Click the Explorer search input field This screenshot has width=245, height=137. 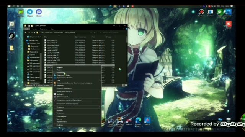(112, 33)
